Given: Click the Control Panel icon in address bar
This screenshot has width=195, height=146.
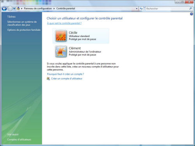Looking at the screenshot, I should 18,9.
